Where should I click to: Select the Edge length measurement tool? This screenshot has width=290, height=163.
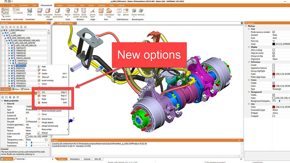[x=40, y=12]
